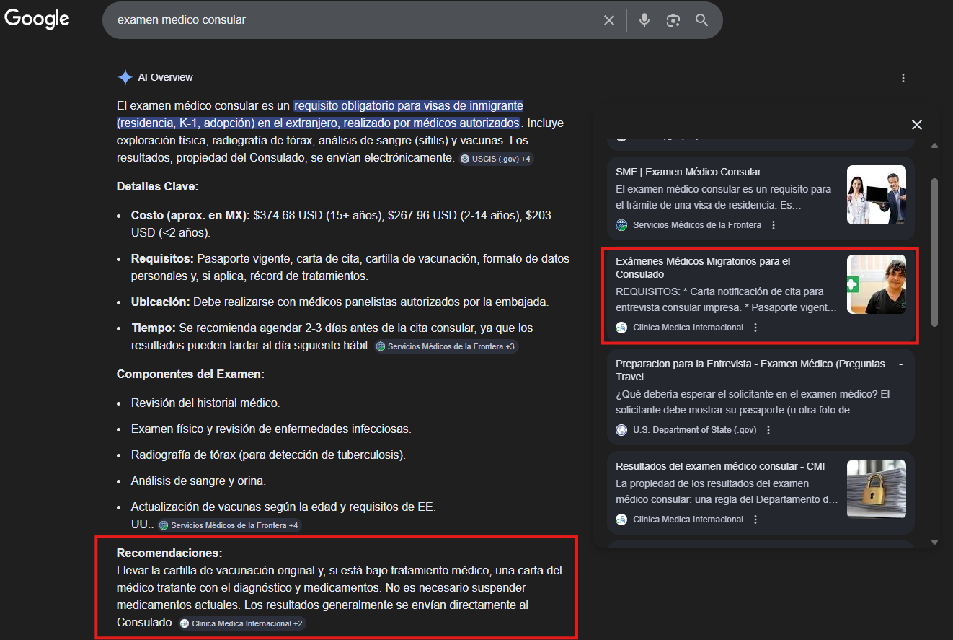Click 'Examen físico y revisión de enfermedades infecciosas.'
The image size is (953, 640).
[x=271, y=429]
